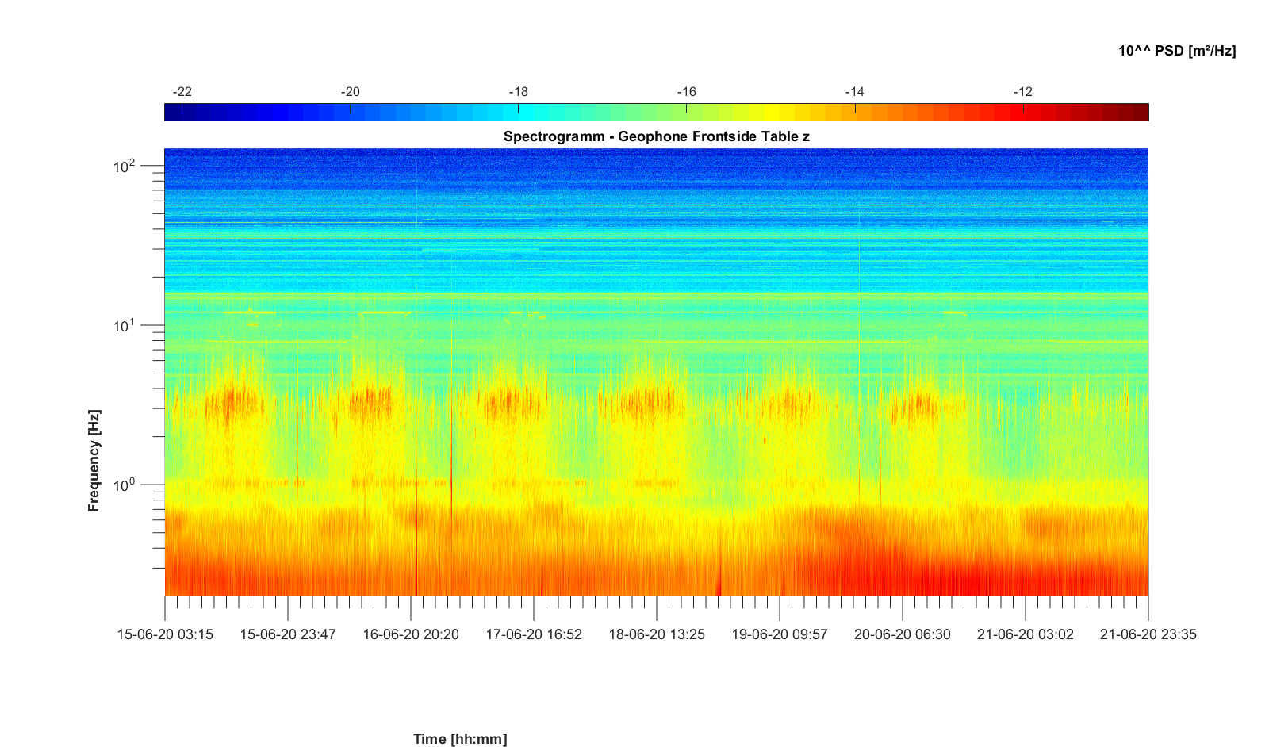Viewport: 1269px width, 747px height.
Task: Click the plot title 'Spectrogramm - Geophone Frontside Table z'
Action: coord(656,136)
